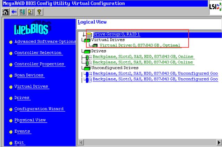
Task: Select Virtual Drive: 0, 837.843 GB, Optimal
Action: pos(140,45)
